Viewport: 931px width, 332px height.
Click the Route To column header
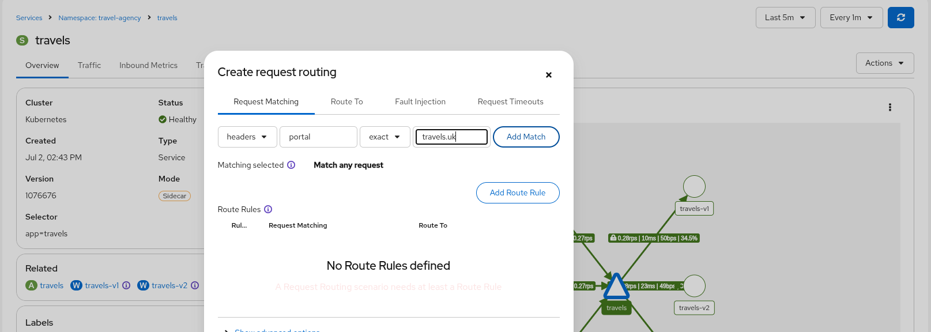[x=433, y=225]
